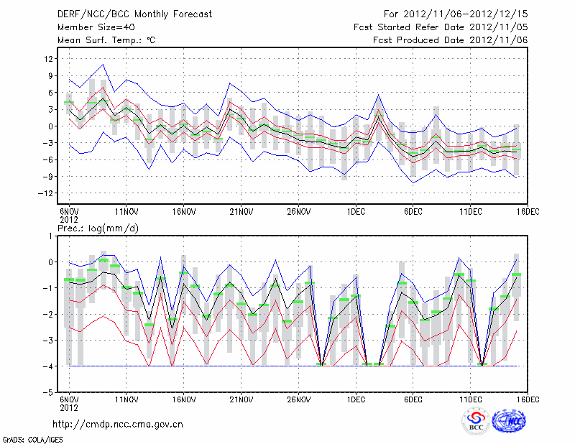Click 1DEC on the temperature chart axis

(x=356, y=212)
